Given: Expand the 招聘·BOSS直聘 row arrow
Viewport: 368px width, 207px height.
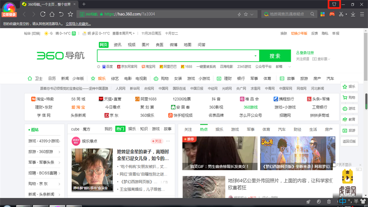Looking at the screenshot, I should pyautogui.click(x=59, y=173).
